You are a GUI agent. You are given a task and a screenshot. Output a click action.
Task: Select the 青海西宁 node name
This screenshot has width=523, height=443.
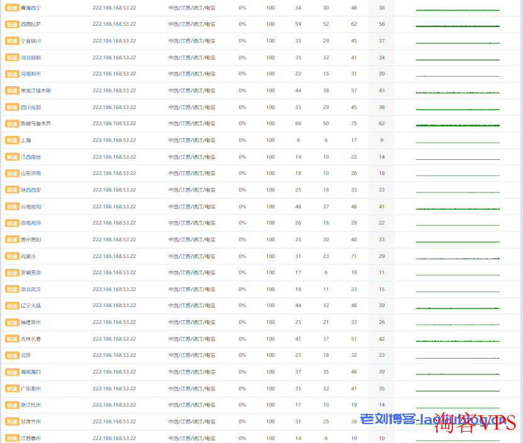pos(31,8)
